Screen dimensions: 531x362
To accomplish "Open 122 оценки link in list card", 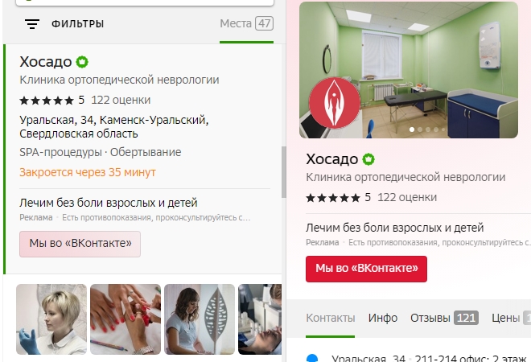I will [121, 101].
